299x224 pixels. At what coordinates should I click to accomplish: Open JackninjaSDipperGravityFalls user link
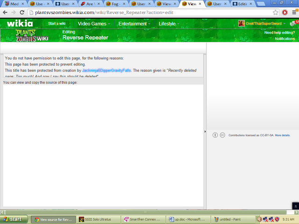(x=107, y=70)
